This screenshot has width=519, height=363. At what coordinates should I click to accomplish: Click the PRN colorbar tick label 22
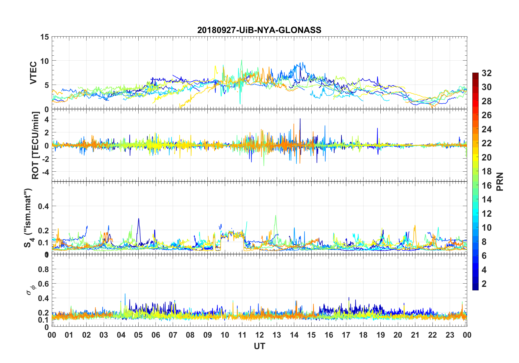(x=487, y=143)
